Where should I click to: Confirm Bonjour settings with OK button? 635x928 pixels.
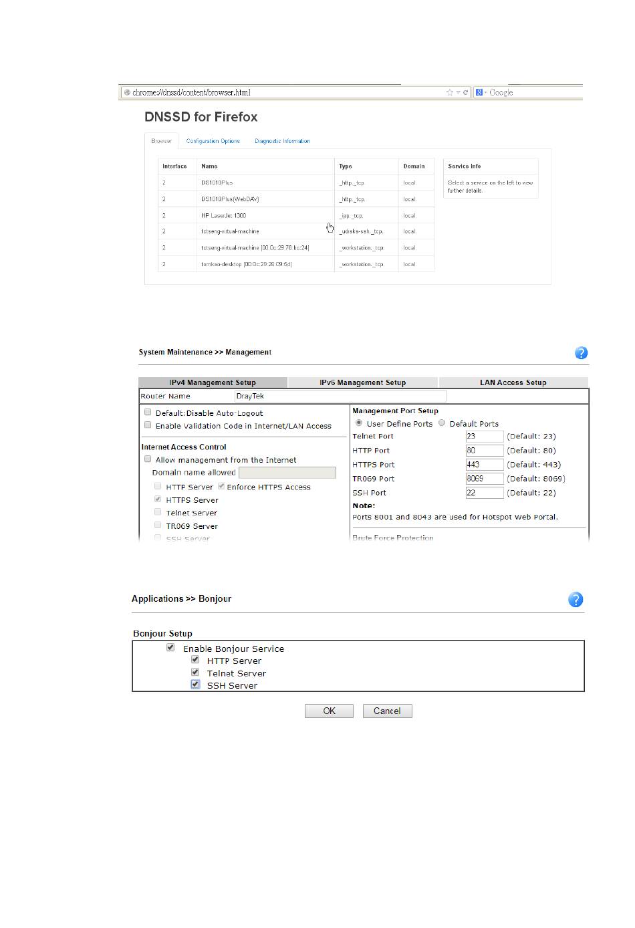click(x=329, y=711)
